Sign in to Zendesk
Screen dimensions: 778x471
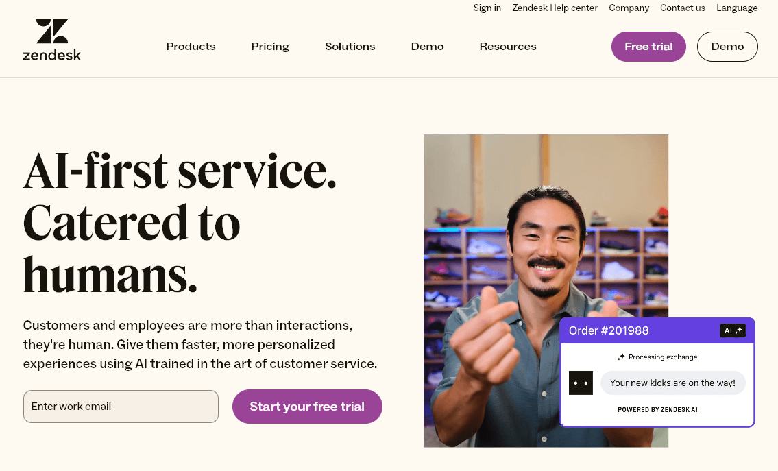point(487,8)
